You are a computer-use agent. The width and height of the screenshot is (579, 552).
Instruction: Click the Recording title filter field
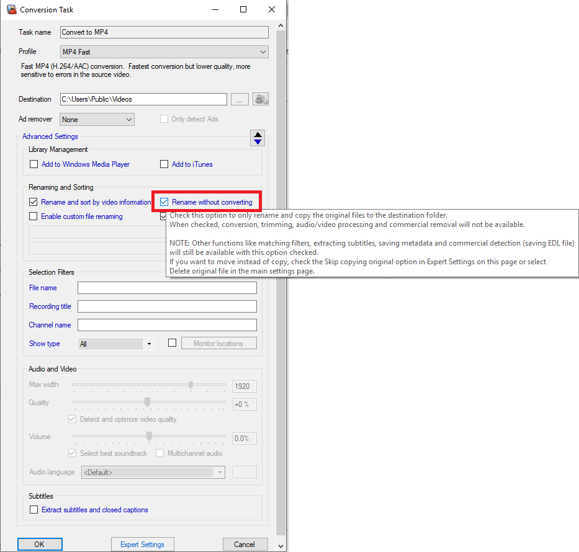(x=168, y=306)
